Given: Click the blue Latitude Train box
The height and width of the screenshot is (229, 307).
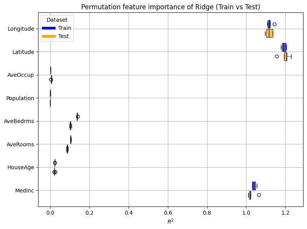Looking at the screenshot, I should click(x=284, y=47).
